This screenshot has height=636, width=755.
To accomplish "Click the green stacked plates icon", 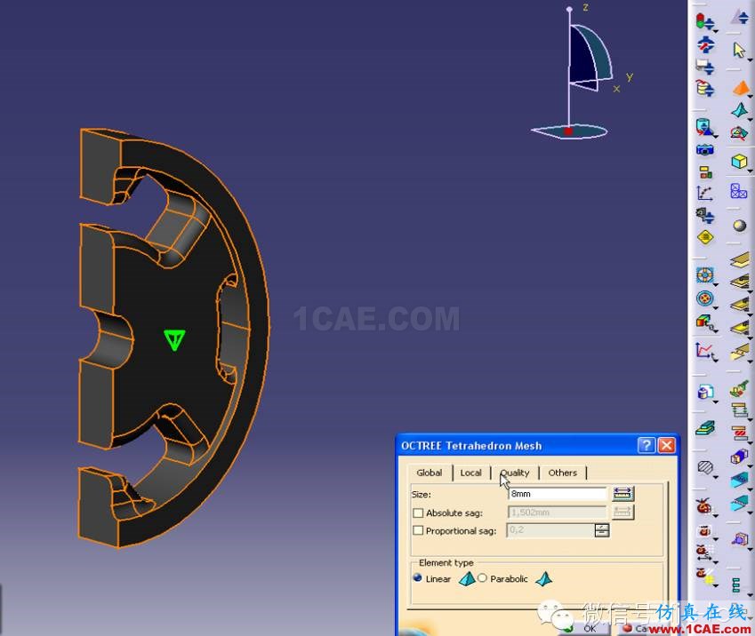I will point(705,427).
